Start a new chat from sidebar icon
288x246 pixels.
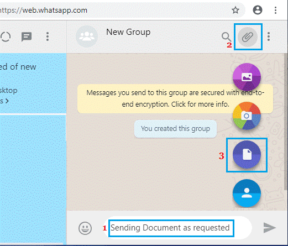[x=27, y=36]
